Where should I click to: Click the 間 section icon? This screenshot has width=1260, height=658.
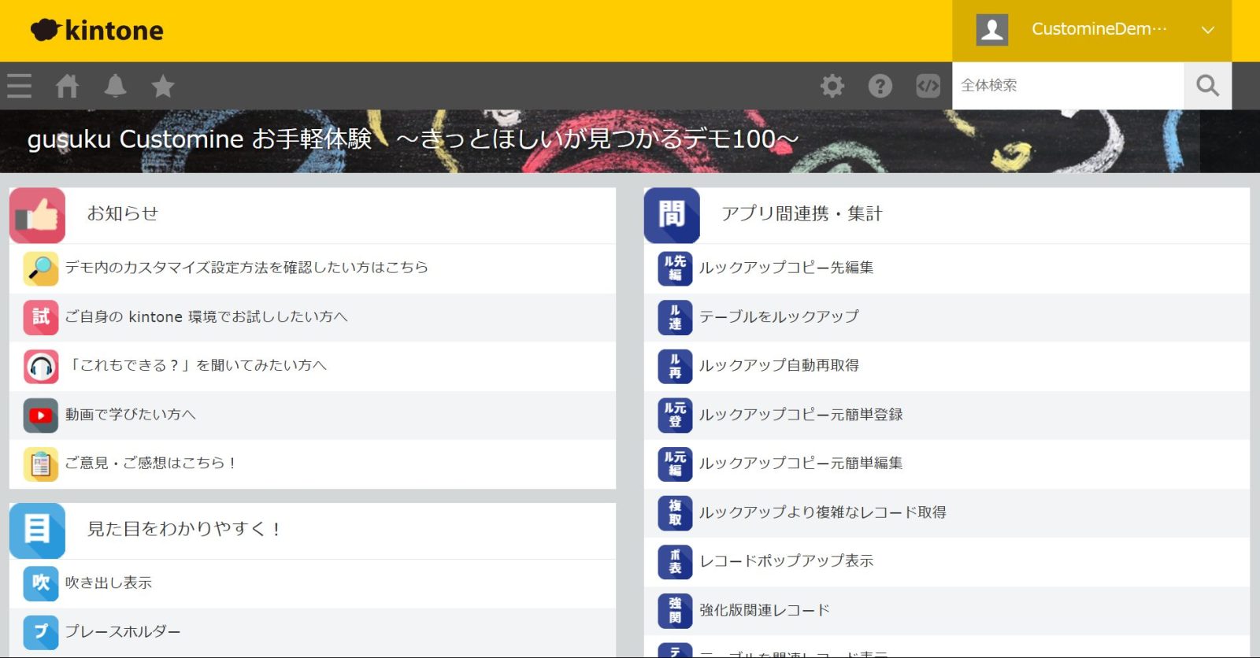[x=672, y=215]
